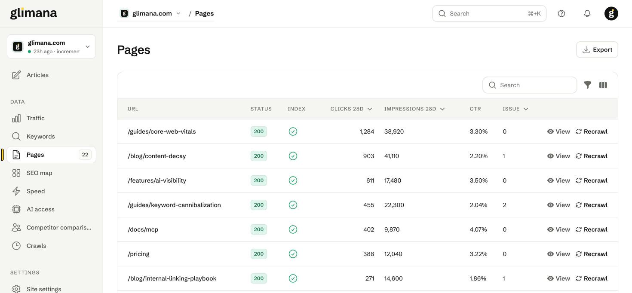Open AI access section
Viewport: 632px width, 293px height.
51,209
